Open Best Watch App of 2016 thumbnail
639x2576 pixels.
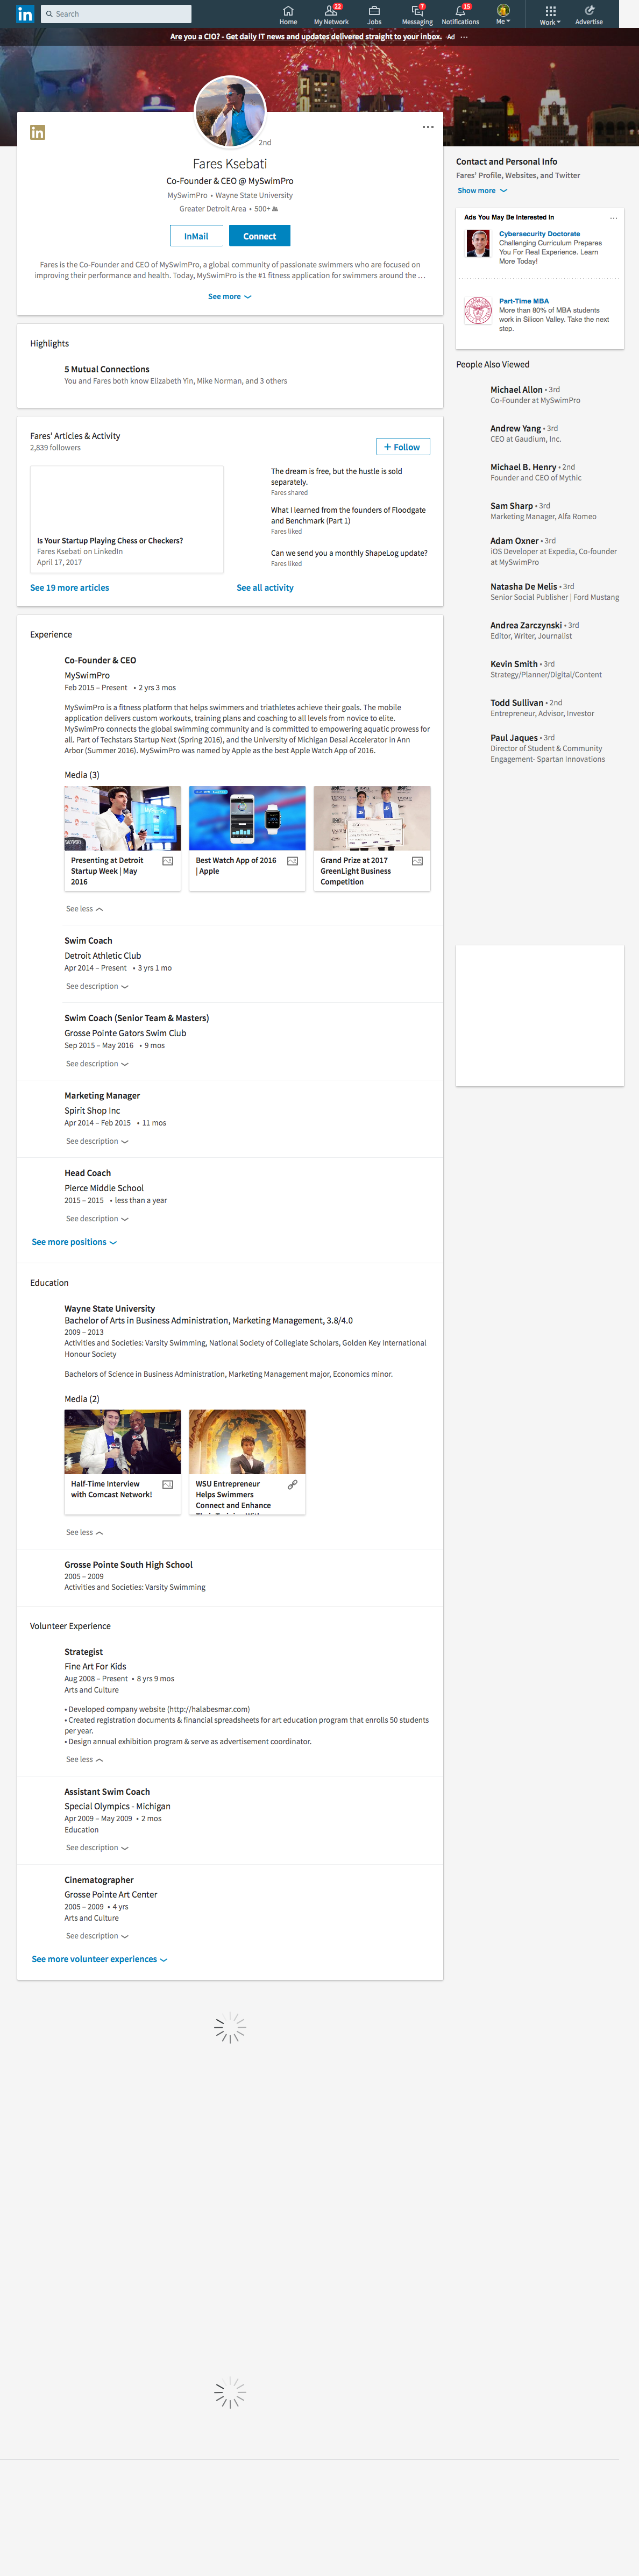[x=247, y=819]
